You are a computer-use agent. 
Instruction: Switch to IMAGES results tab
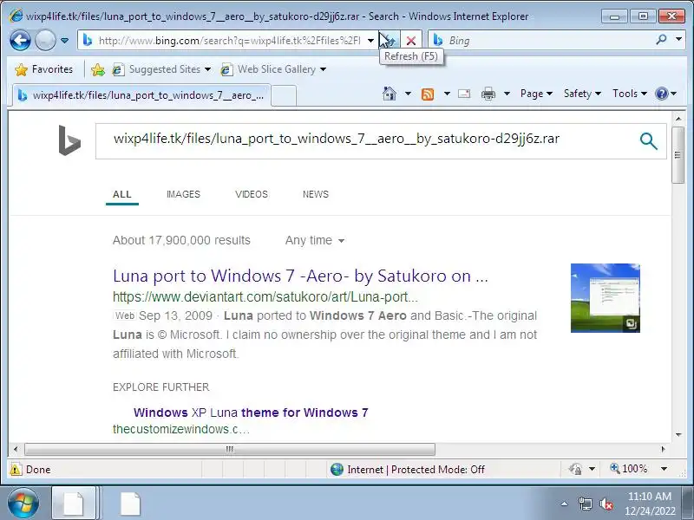pyautogui.click(x=183, y=194)
